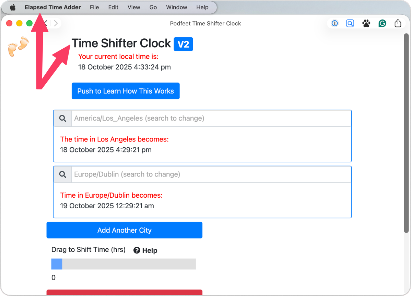Open the Go menu
The height and width of the screenshot is (296, 411).
153,7
